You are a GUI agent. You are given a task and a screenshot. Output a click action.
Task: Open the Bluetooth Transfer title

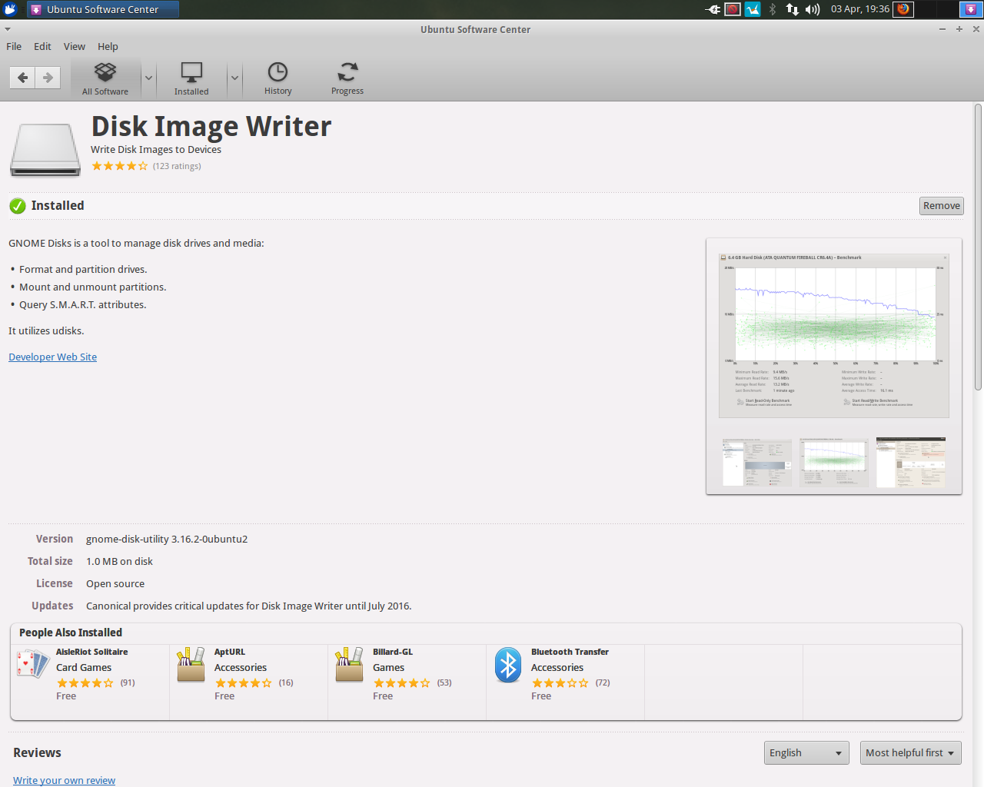pos(570,652)
